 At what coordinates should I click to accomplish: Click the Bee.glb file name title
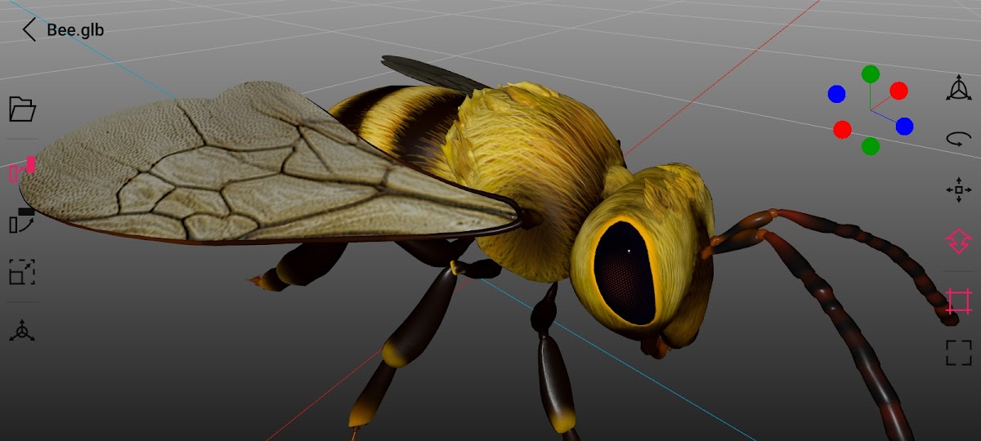(x=75, y=30)
